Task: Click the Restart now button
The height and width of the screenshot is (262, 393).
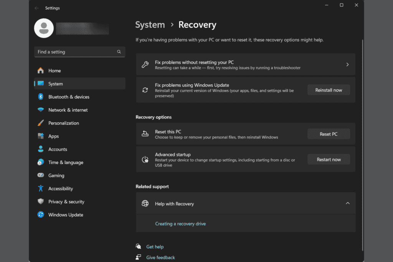Action: tap(329, 160)
